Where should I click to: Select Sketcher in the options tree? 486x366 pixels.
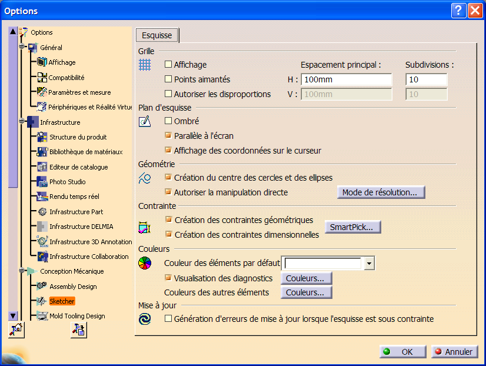tap(62, 301)
